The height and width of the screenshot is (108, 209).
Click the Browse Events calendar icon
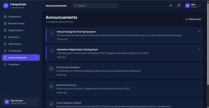(x=5, y=23)
